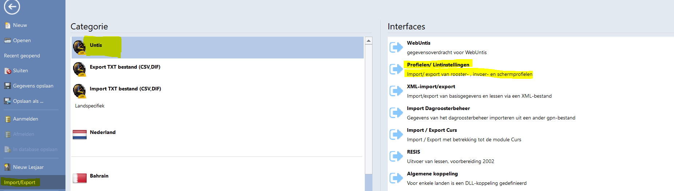
Task: Click the Openen folder icon
Action: pos(8,41)
